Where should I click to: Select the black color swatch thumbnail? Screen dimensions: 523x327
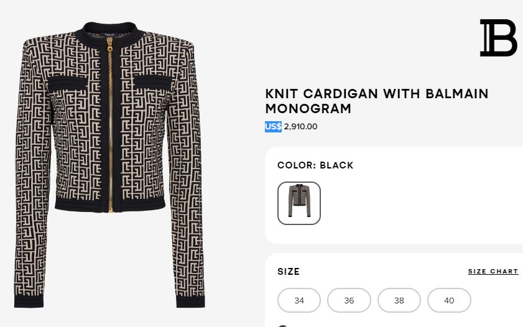[299, 203]
